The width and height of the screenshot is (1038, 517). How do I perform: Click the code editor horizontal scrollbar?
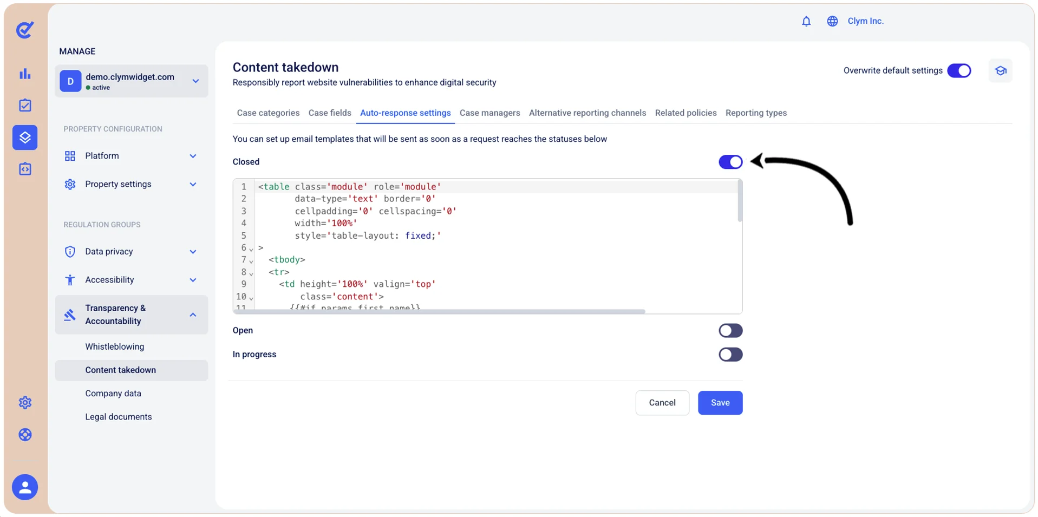(440, 312)
